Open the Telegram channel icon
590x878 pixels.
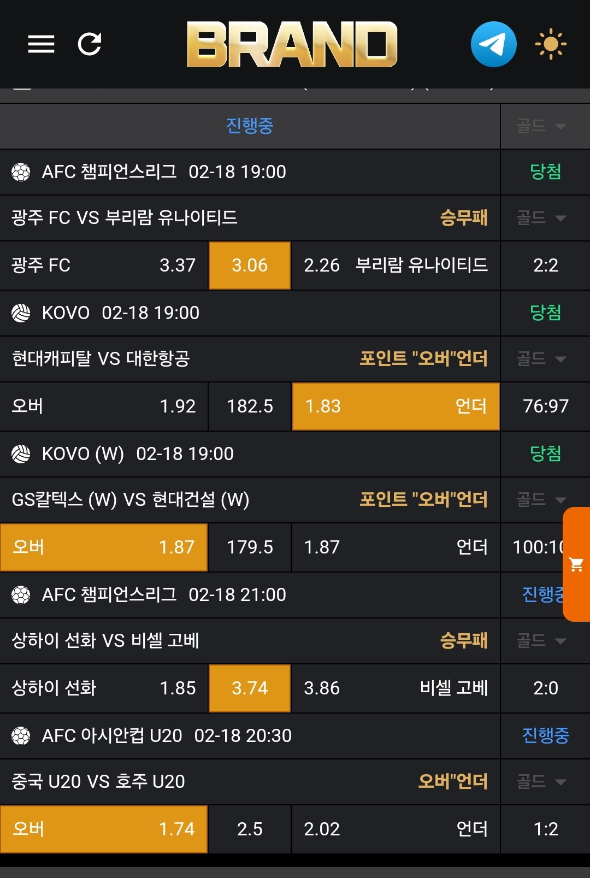pyautogui.click(x=493, y=44)
